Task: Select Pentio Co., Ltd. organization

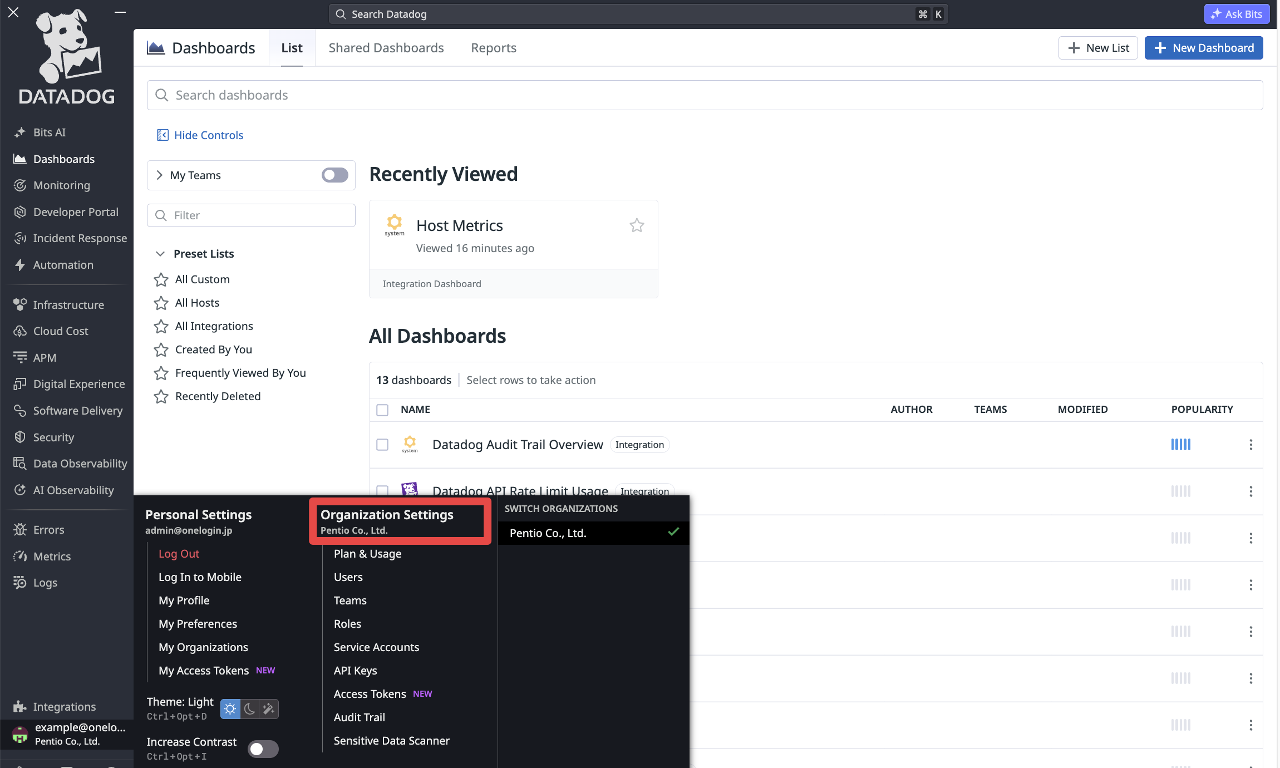Action: 594,533
